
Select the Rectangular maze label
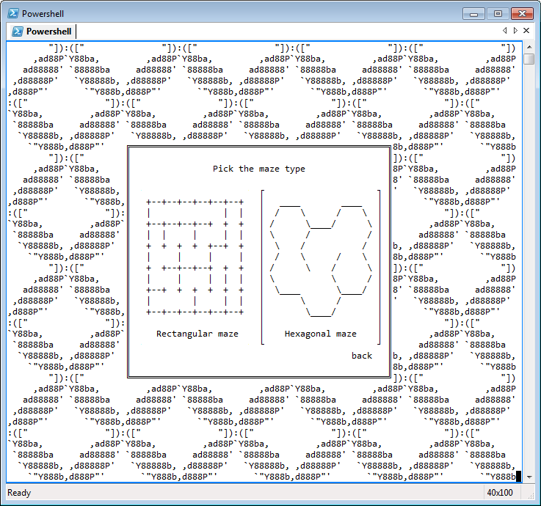click(197, 334)
